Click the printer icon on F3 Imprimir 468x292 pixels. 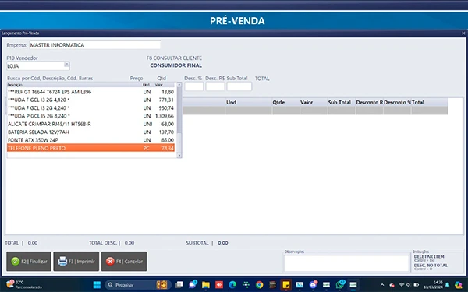(62, 262)
